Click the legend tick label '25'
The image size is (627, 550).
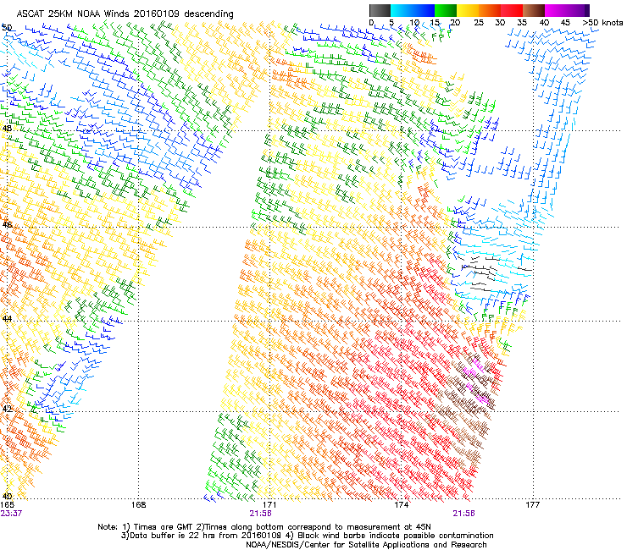tap(479, 23)
